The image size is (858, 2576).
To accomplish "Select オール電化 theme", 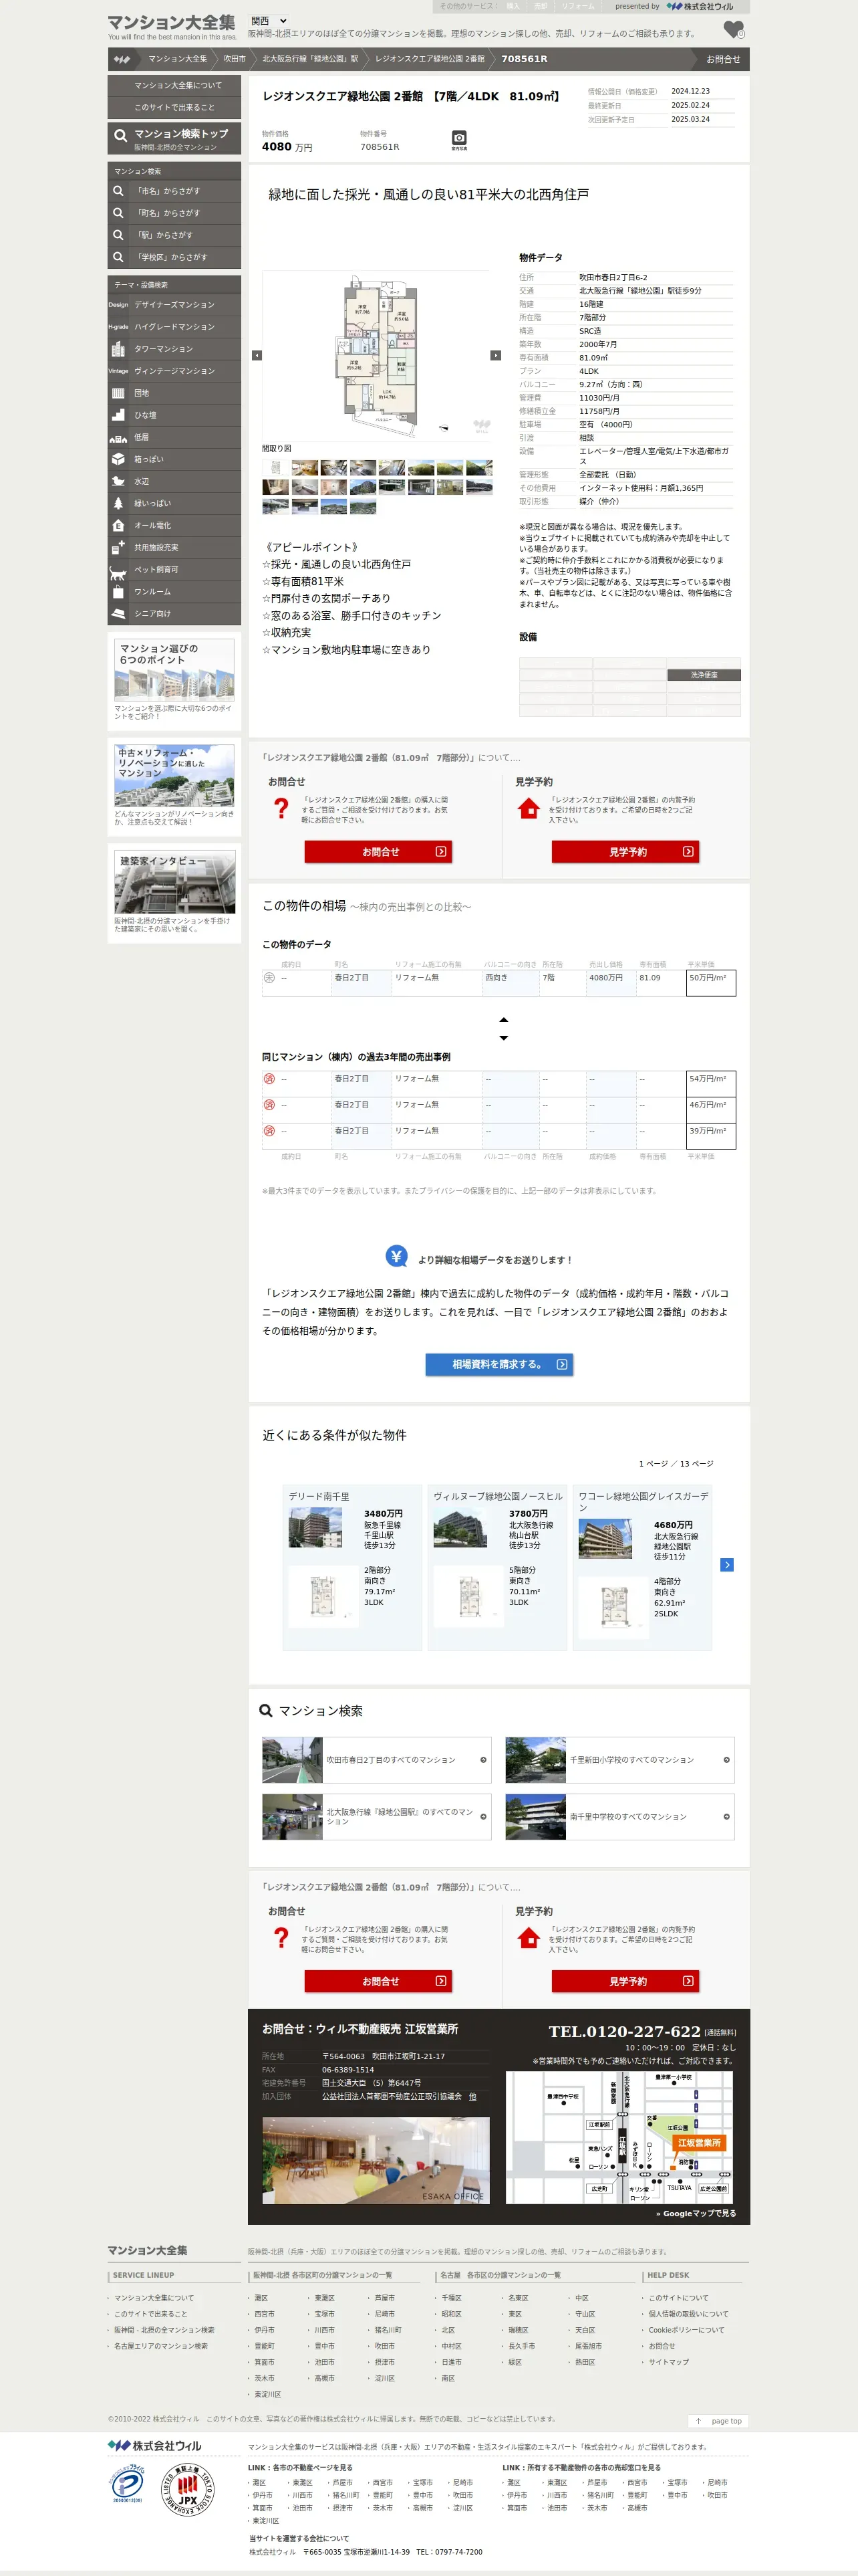I will 175,525.
